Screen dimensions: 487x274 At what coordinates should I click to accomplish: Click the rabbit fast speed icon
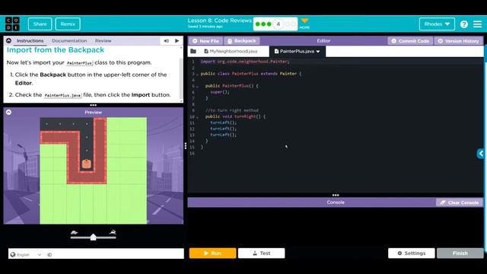(x=113, y=232)
